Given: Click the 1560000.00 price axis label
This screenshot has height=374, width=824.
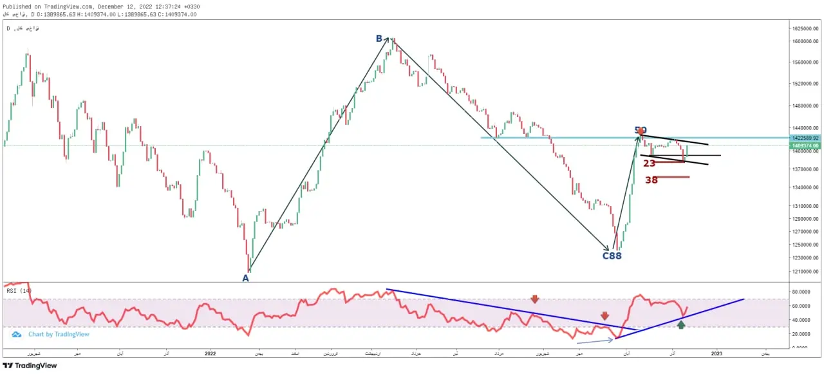Looking at the screenshot, I should click(807, 62).
